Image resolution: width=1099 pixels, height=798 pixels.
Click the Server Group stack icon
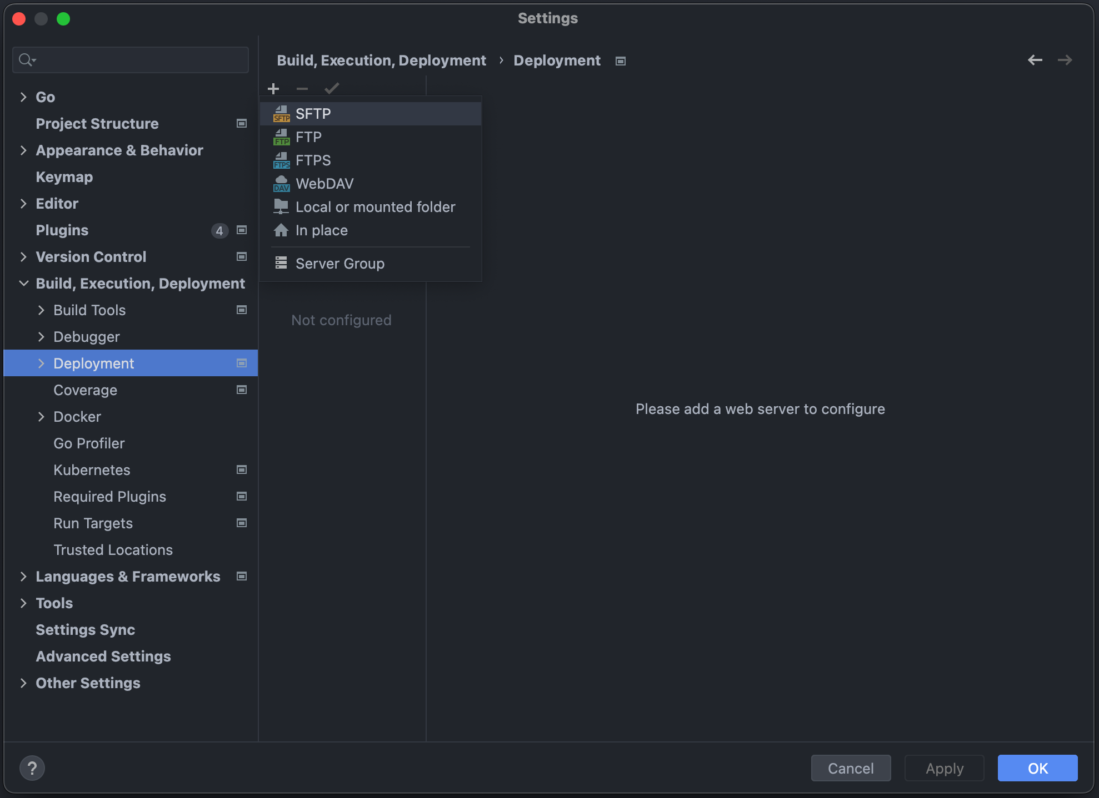coord(281,263)
